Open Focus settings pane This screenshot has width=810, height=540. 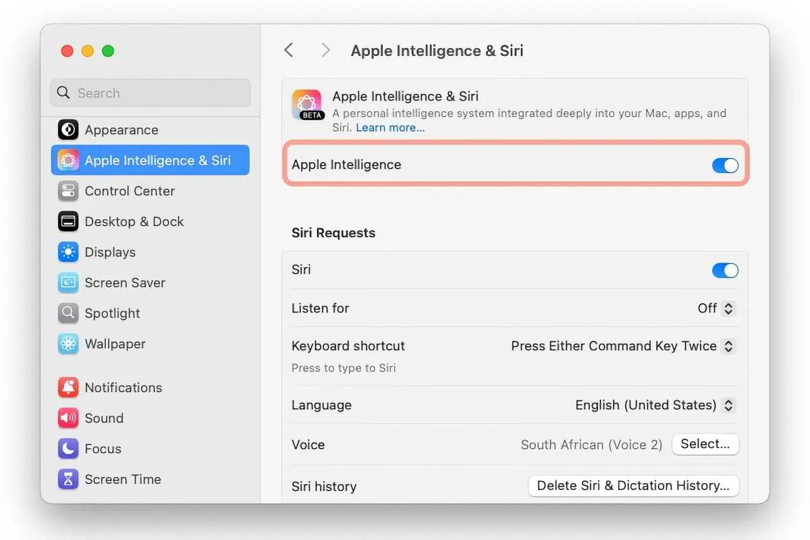[151, 449]
